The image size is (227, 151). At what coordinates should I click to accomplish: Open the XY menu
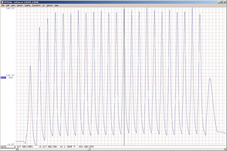click(x=43, y=5)
